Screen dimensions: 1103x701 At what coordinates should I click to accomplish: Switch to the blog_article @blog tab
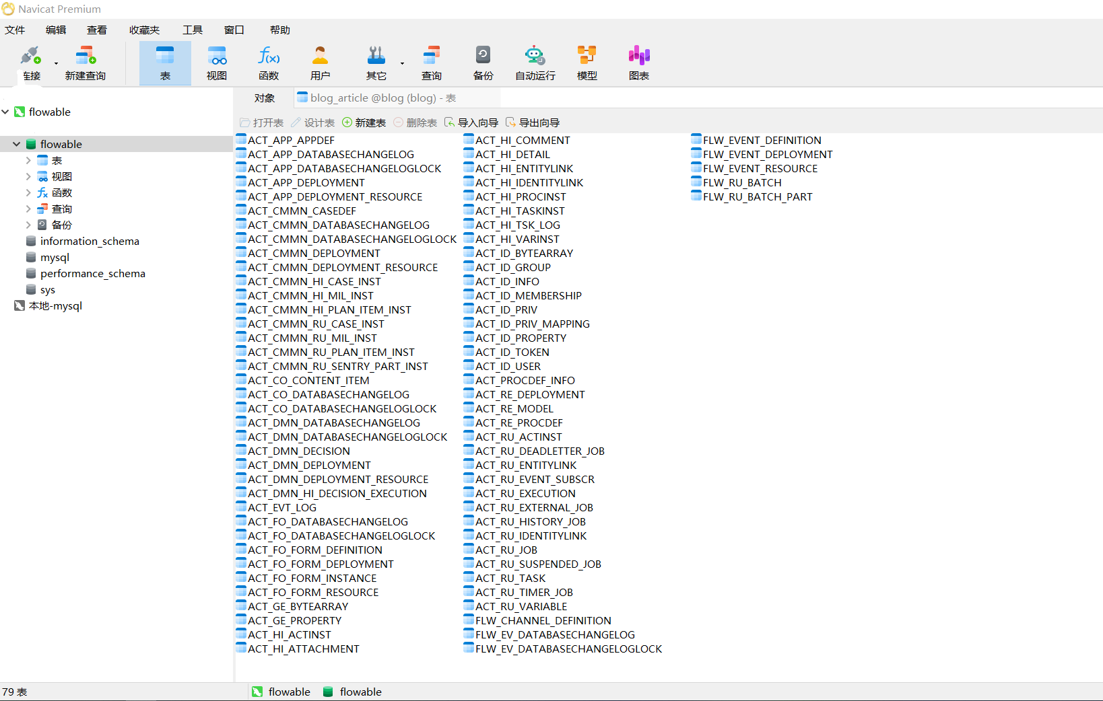coord(377,98)
